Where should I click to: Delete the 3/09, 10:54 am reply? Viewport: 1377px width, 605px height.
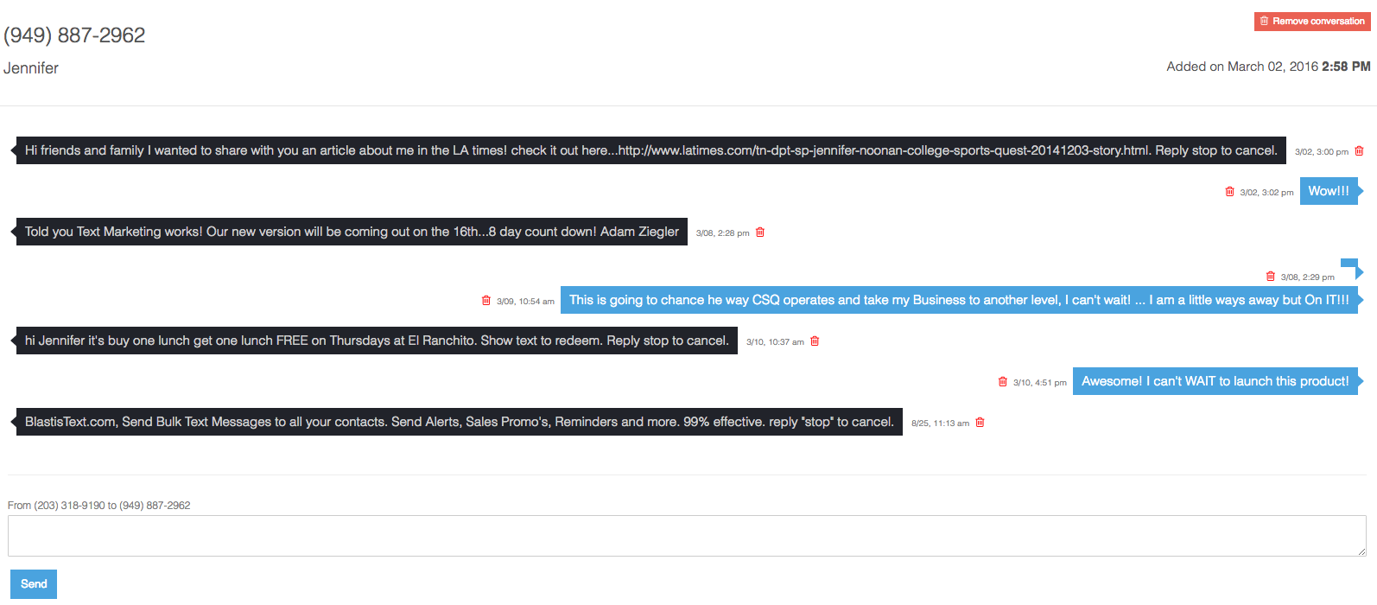click(x=485, y=301)
